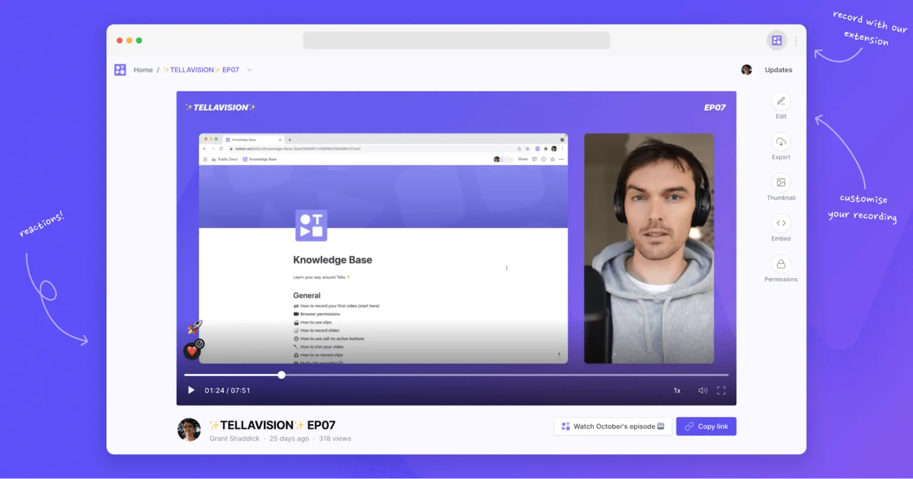Expand the TELLAVISION EP07 breadcrumb dropdown
Screen dimensions: 913x479
249,70
